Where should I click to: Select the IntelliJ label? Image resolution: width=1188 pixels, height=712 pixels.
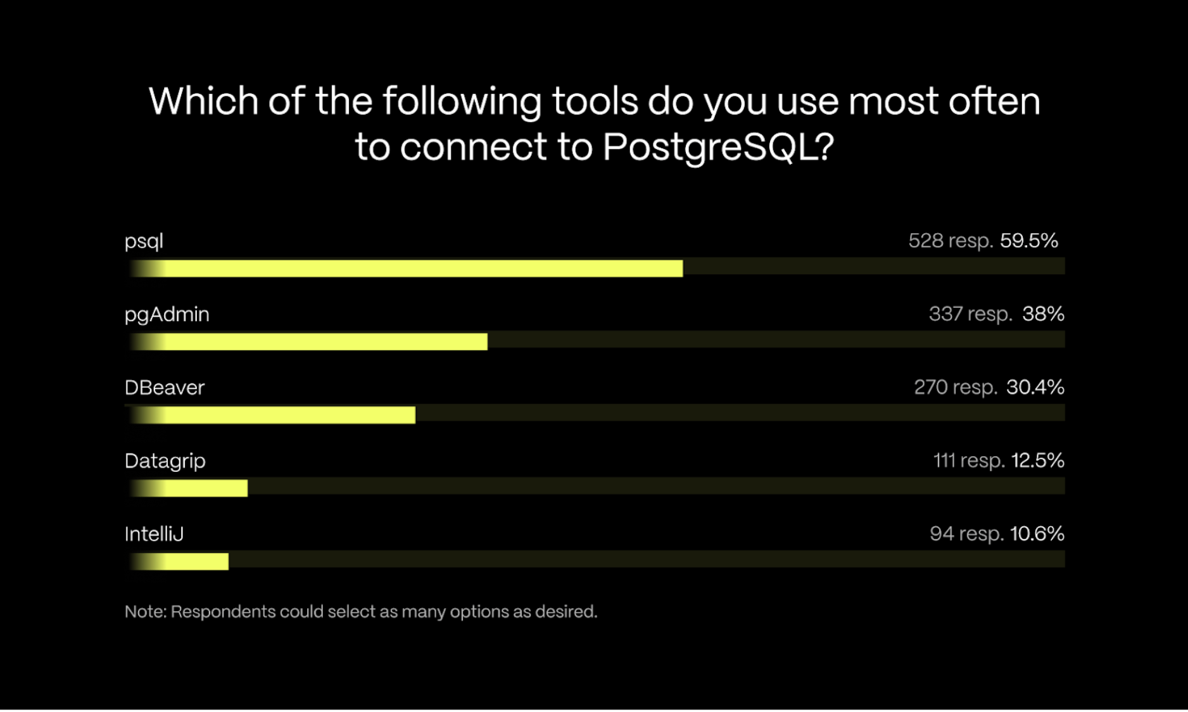click(154, 534)
